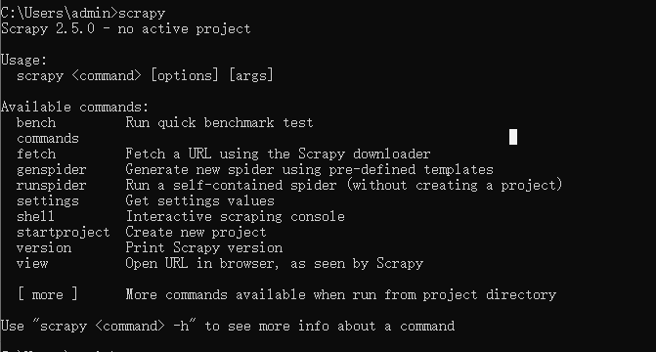
Task: Click the 'settings' command name
Action: click(48, 201)
